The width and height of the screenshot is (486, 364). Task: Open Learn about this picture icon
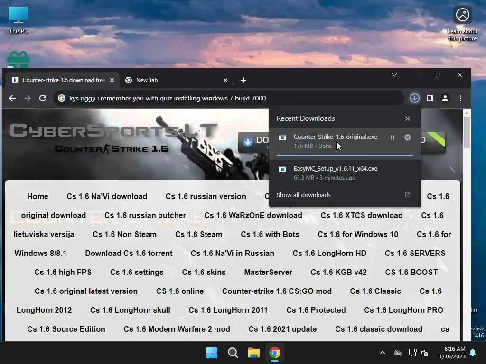(x=462, y=24)
